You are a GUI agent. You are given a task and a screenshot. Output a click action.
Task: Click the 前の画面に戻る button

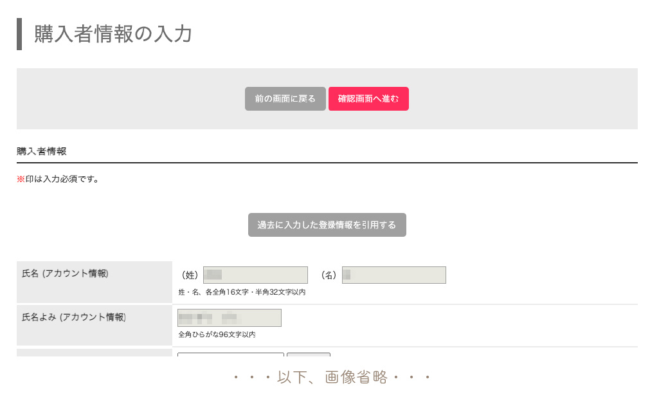[x=285, y=99]
